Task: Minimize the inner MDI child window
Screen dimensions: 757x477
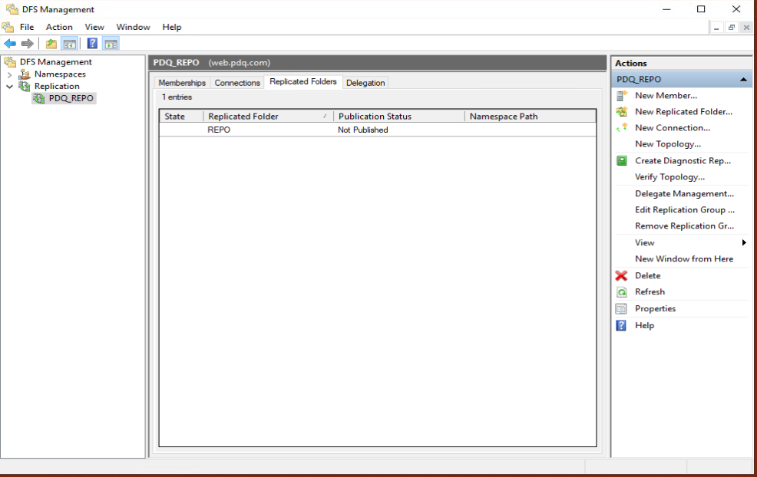Action: [716, 28]
